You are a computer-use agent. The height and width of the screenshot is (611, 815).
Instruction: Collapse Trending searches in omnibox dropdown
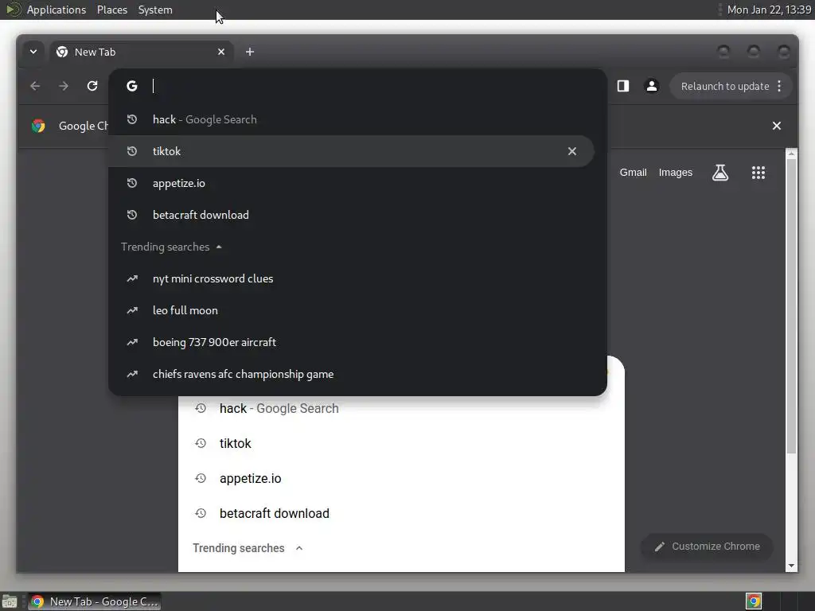coord(219,247)
